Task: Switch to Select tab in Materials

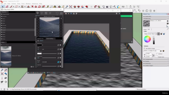Action: click(145, 29)
